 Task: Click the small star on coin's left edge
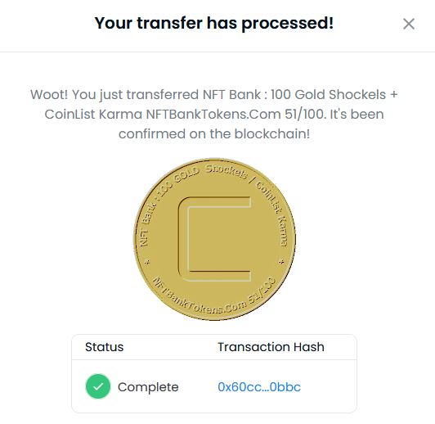click(147, 262)
